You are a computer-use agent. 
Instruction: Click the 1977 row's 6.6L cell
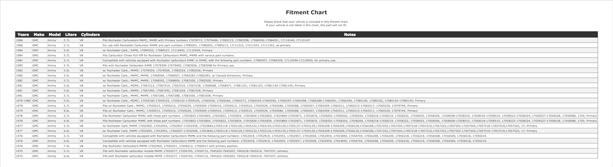[x=67, y=131]
